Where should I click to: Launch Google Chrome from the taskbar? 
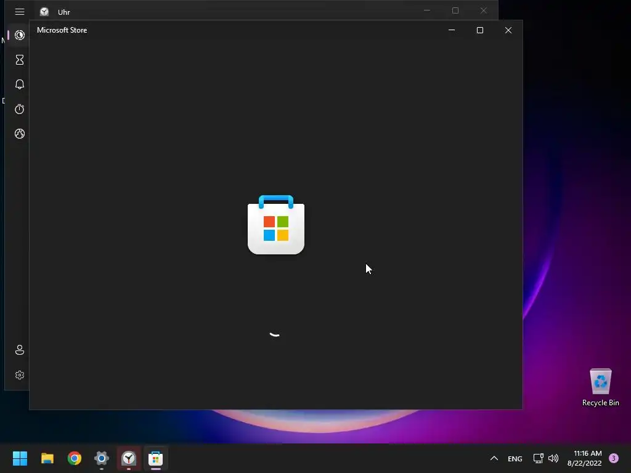tap(75, 458)
